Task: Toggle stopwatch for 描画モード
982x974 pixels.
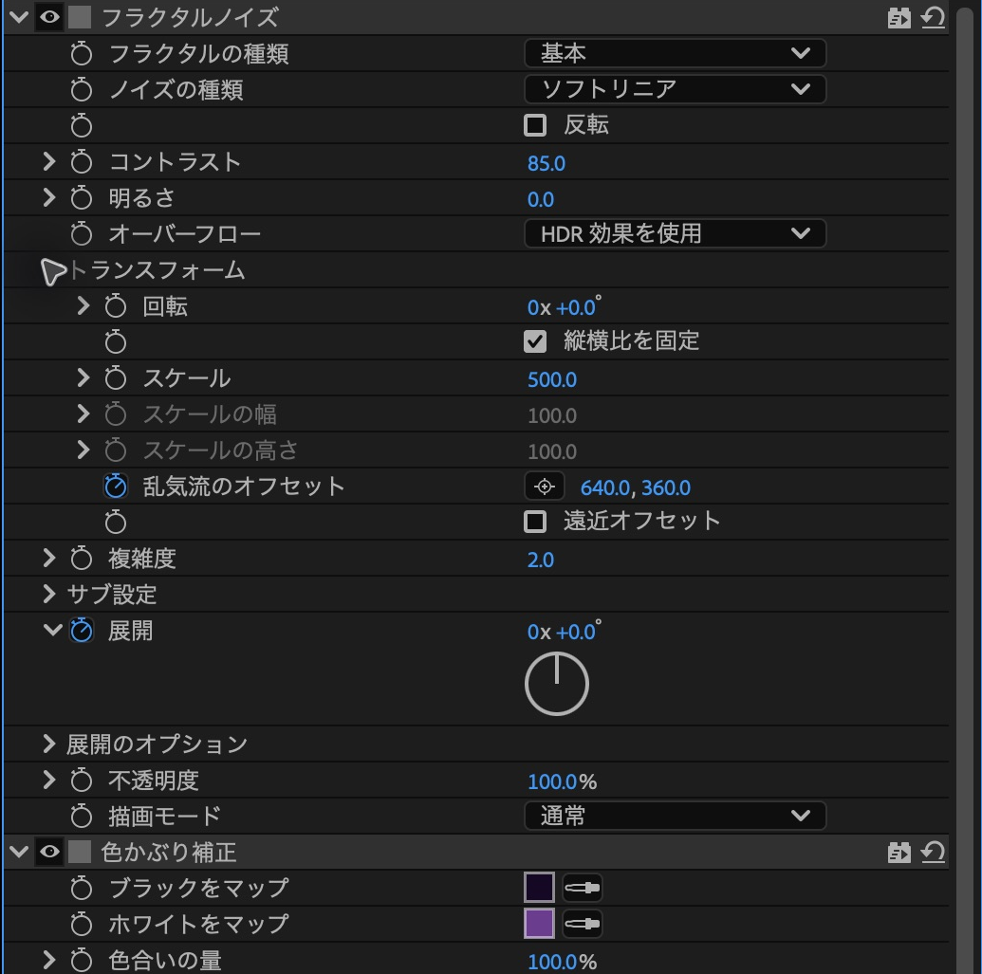Action: coord(81,817)
